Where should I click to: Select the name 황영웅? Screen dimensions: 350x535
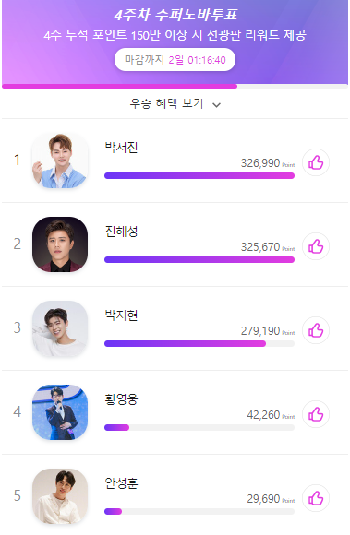pos(121,398)
